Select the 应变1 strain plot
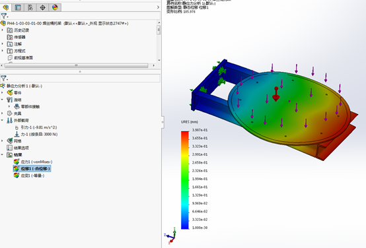Screen dimensions: 366x248 coord(32,175)
